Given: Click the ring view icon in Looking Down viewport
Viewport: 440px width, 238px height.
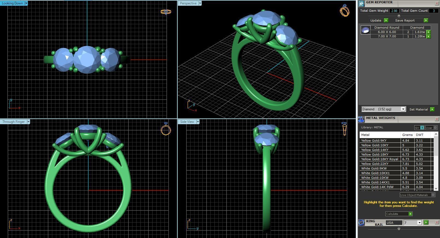Looking at the screenshot, I should tap(166, 12).
